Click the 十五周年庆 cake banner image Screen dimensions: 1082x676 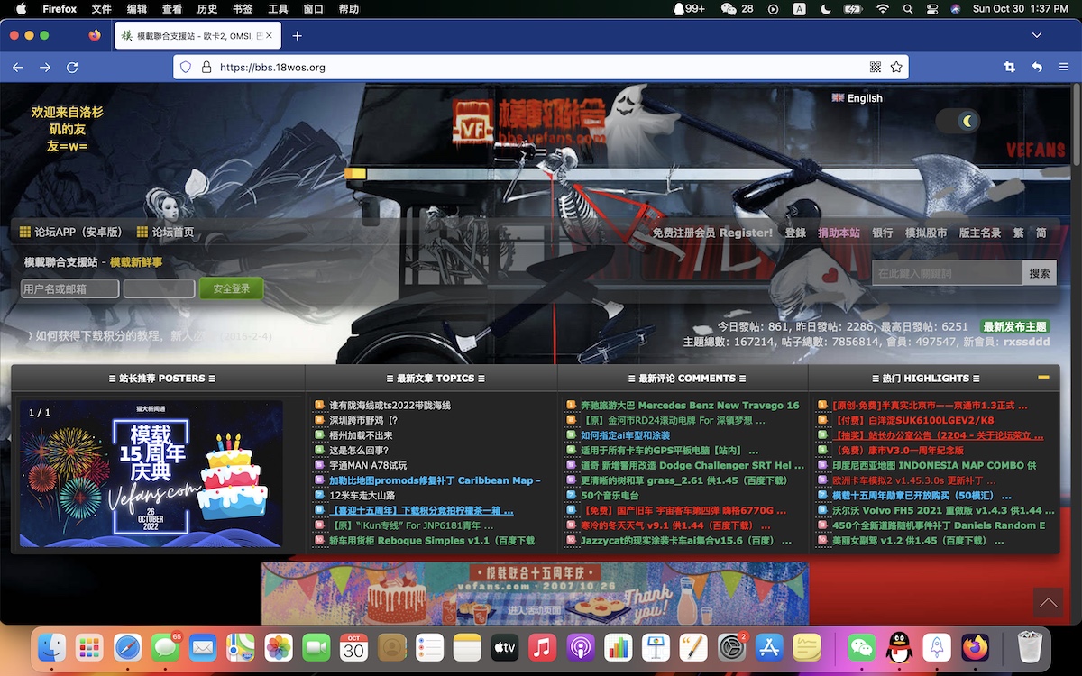535,593
